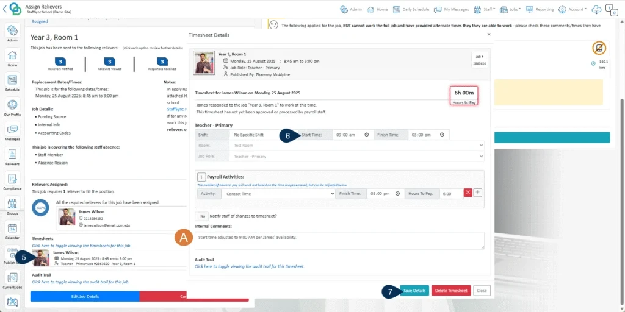Expand the Jobs menu in top navigation
The height and width of the screenshot is (312, 625).
pos(510,9)
